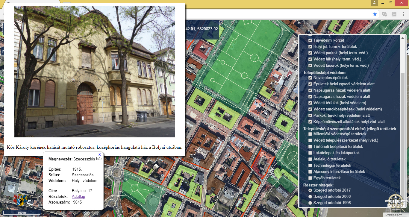Toggle Védett sarokbeépítések (helyi védelem) checkbox
Image resolution: width=409 pixels, height=217 pixels.
310,109
